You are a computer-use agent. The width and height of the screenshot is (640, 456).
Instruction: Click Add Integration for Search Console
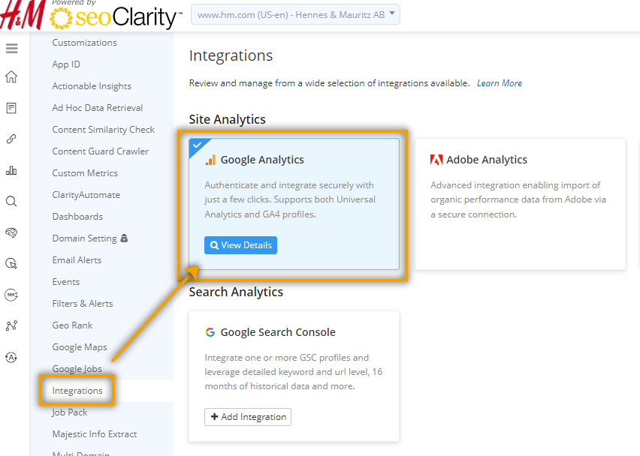click(248, 417)
